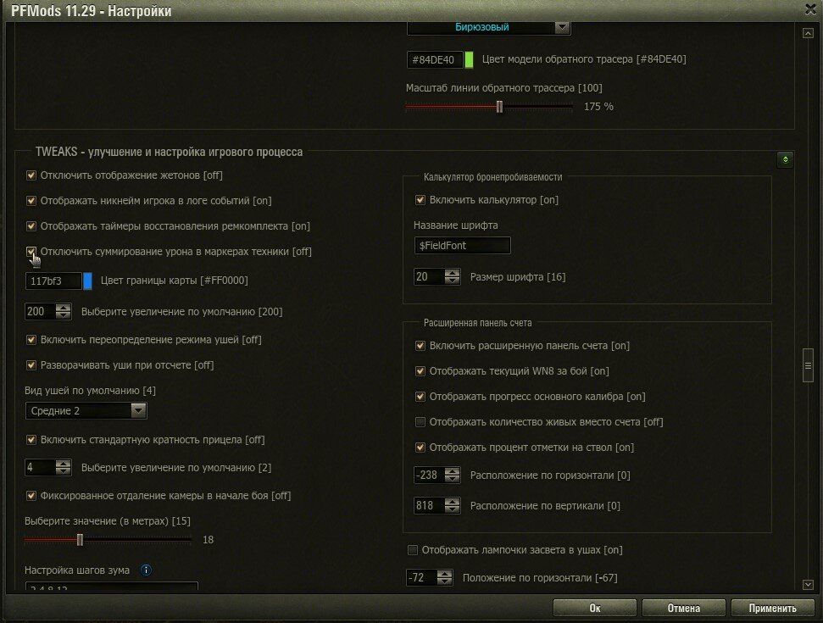823x623 pixels.
Task: Open the Средние 2 dropdown
Action: coord(86,411)
